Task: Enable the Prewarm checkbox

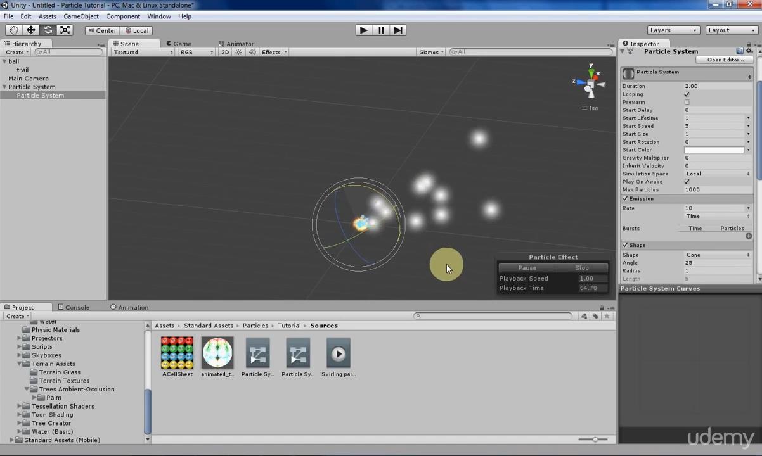Action: tap(687, 102)
